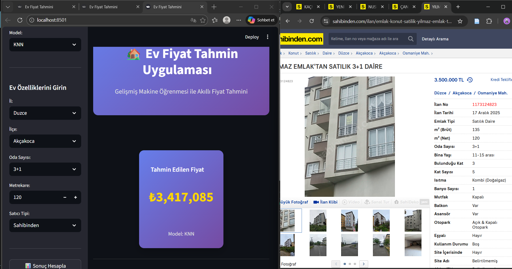The height and width of the screenshot is (269, 512).
Task: Bookmark localhost page with the star icon
Action: (203, 20)
